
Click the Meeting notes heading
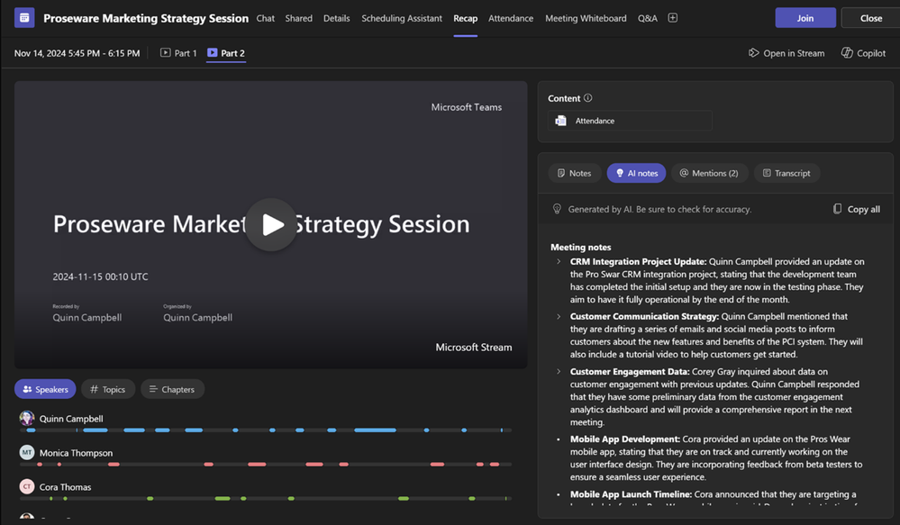click(580, 248)
